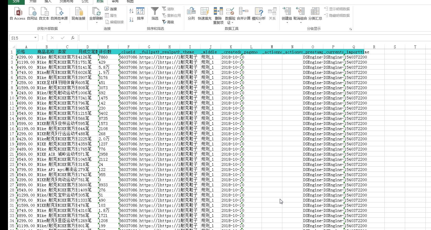Click the formula bar confirm checkmark
This screenshot has width=431, height=230.
[x=63, y=38]
